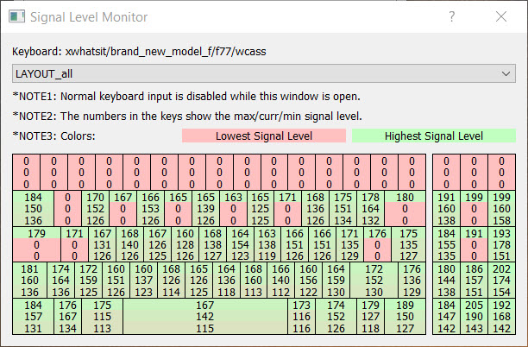Select the key showing 178 / 164 / 132
The image size is (528, 347).
[371, 209]
